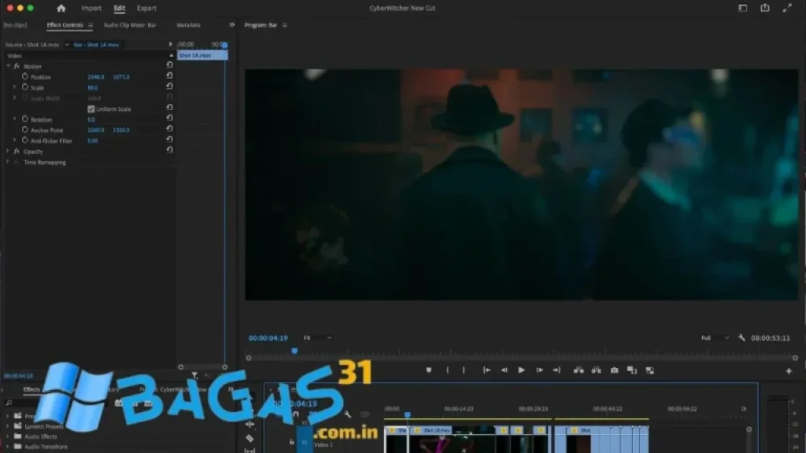This screenshot has width=806, height=453.
Task: Open the source clip dropdown arrow
Action: (67, 45)
